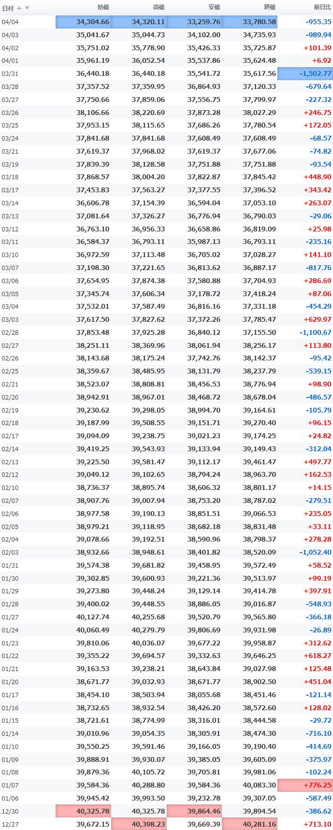Select the highlighted close value 33,780.58

coord(250,22)
